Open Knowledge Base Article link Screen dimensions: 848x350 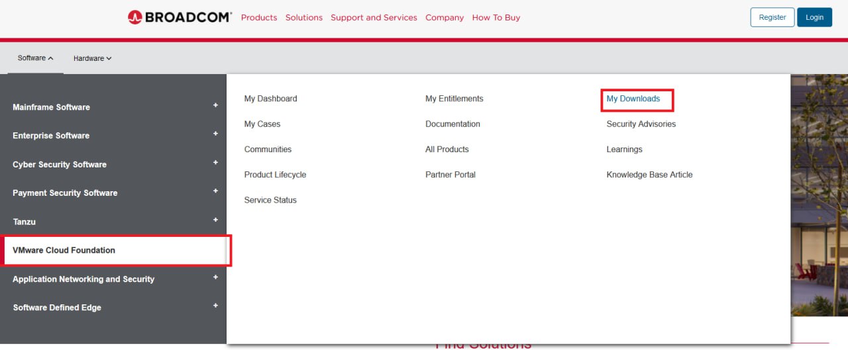649,175
